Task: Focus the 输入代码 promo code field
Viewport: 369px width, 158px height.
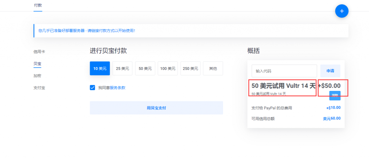Action: pos(284,71)
